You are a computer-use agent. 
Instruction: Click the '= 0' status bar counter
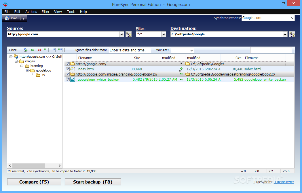click(244, 171)
